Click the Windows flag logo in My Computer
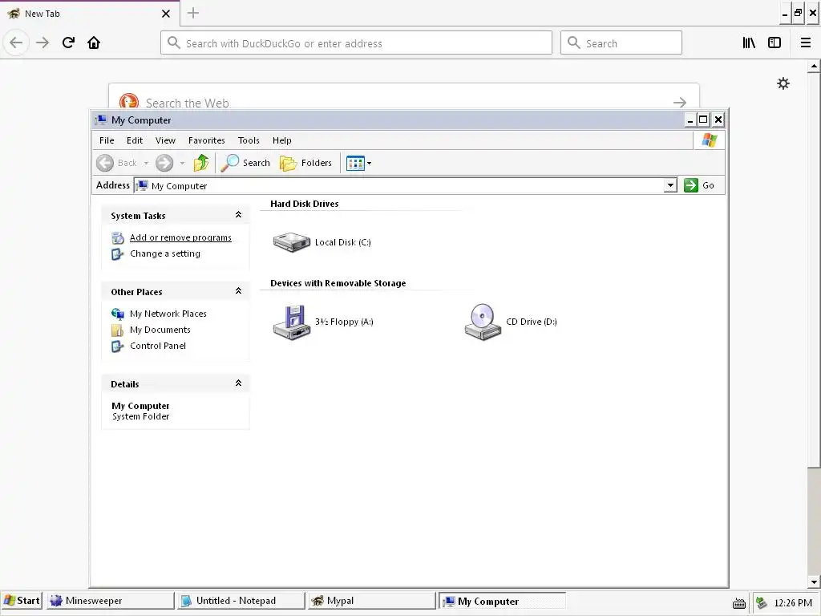This screenshot has height=616, width=821. (710, 140)
